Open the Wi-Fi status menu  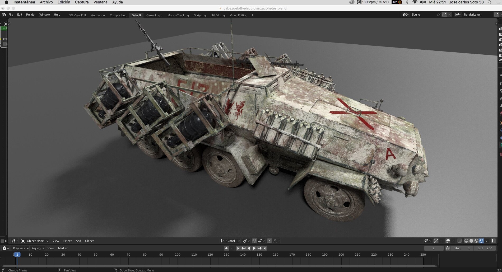tap(415, 2)
